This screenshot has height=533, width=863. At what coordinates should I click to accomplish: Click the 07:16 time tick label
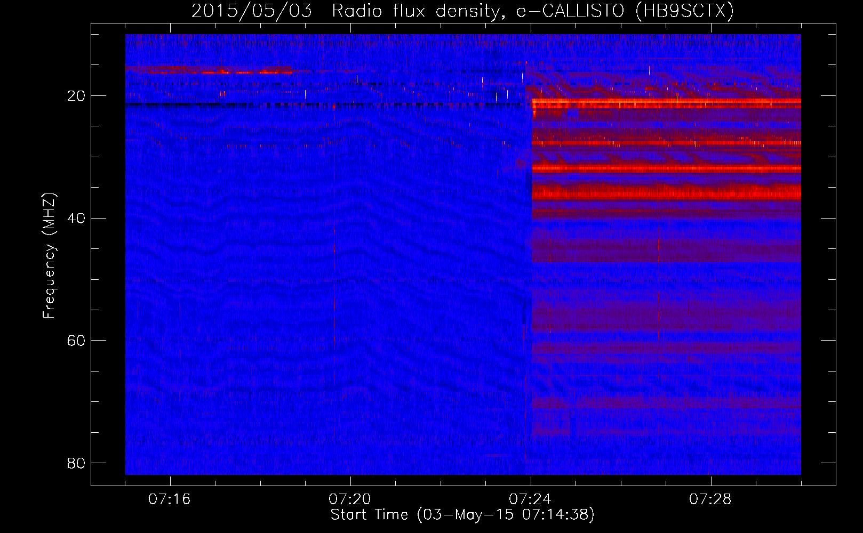coord(170,499)
